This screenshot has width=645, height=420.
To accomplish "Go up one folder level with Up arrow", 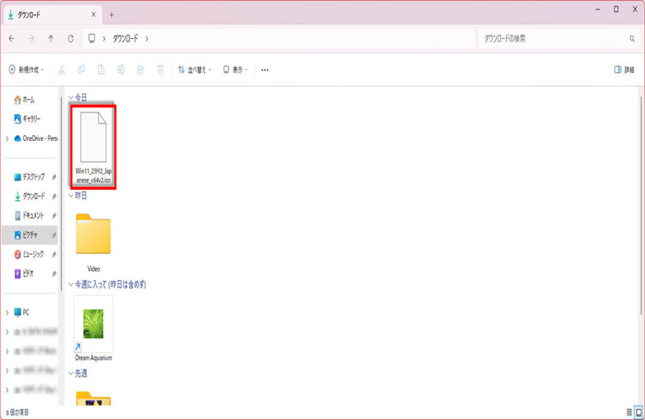I will tap(50, 38).
